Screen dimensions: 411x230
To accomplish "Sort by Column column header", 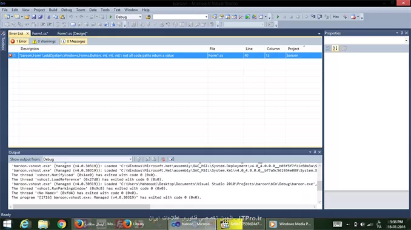I will [x=275, y=49].
